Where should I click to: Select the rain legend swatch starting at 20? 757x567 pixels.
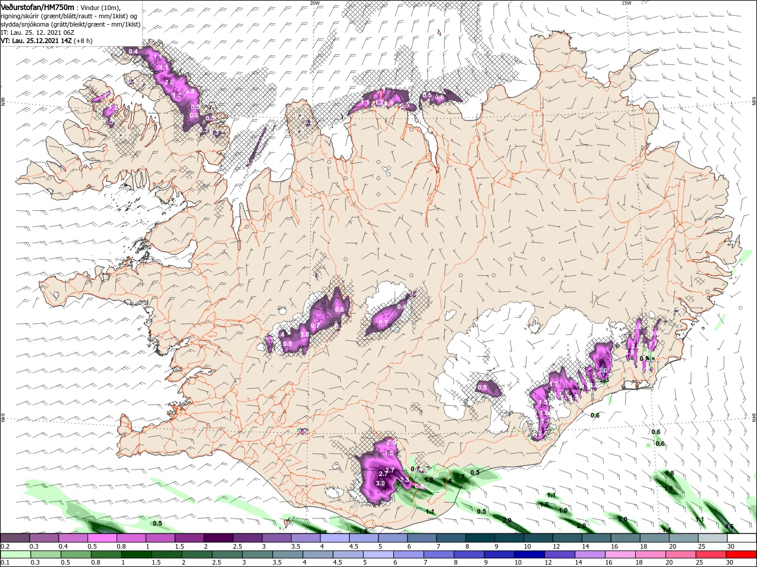coord(681,555)
